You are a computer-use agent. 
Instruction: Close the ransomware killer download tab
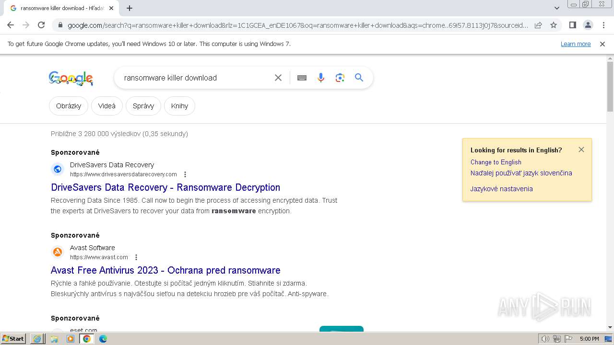[x=111, y=8]
